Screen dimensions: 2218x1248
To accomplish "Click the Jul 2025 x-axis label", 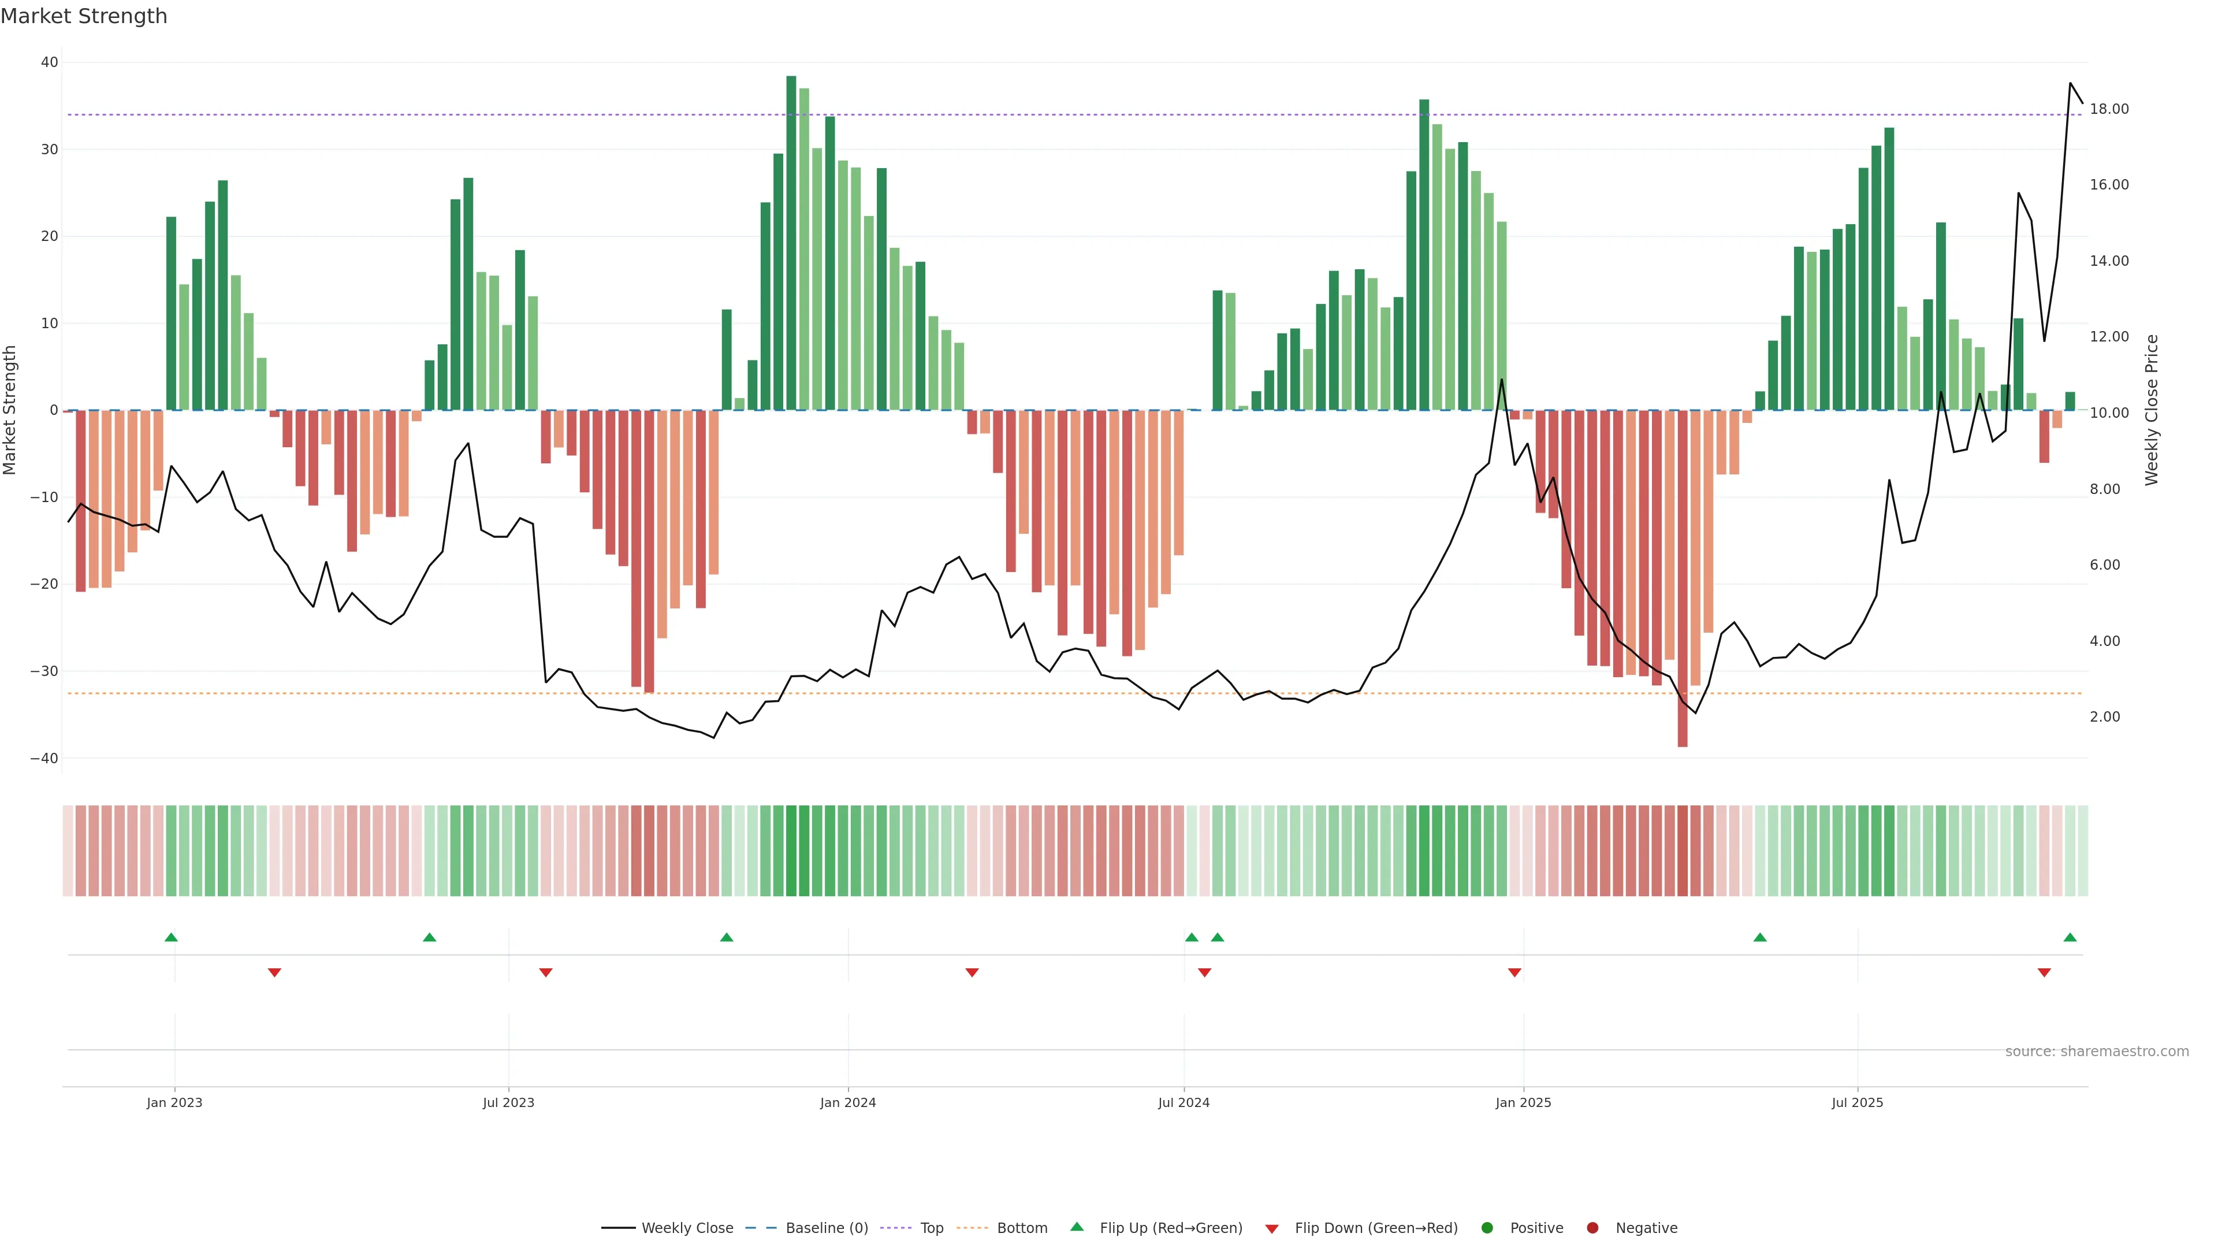I will (x=1857, y=1102).
